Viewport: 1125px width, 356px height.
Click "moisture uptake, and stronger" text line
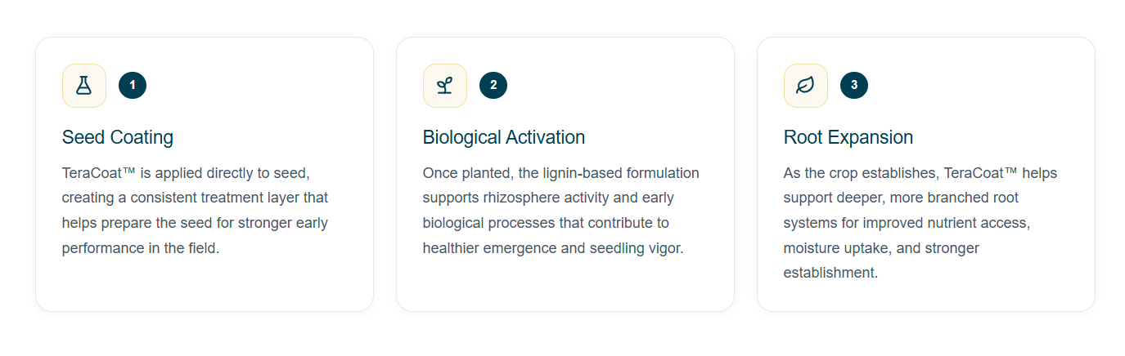coord(881,248)
